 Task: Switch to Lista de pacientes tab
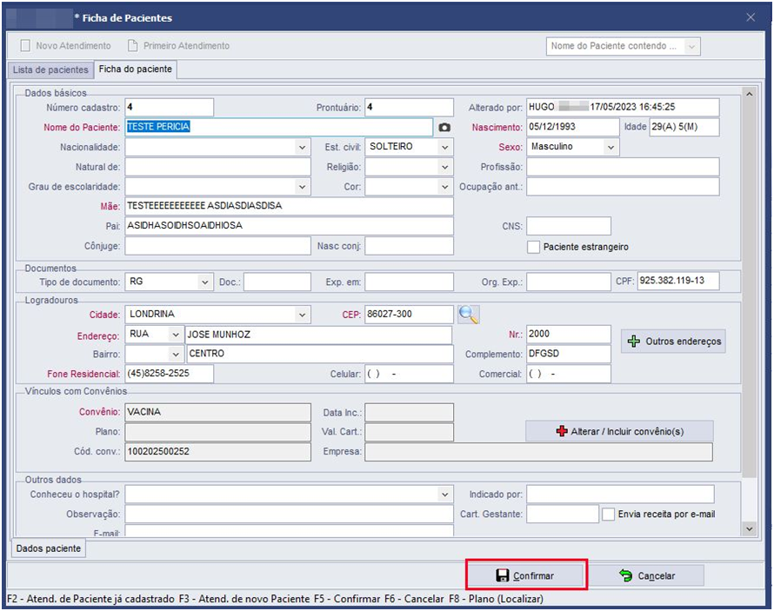coord(50,70)
